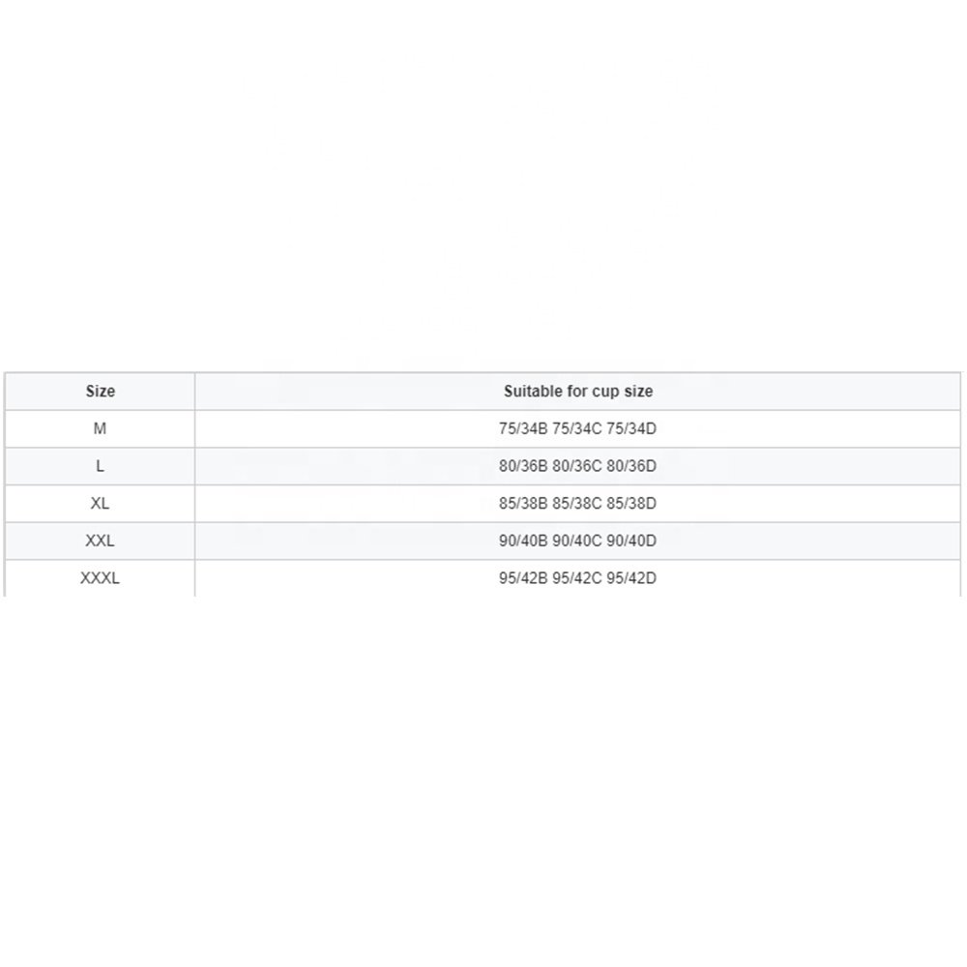967x967 pixels.
Task: Click the Size column header
Action: tap(100, 391)
